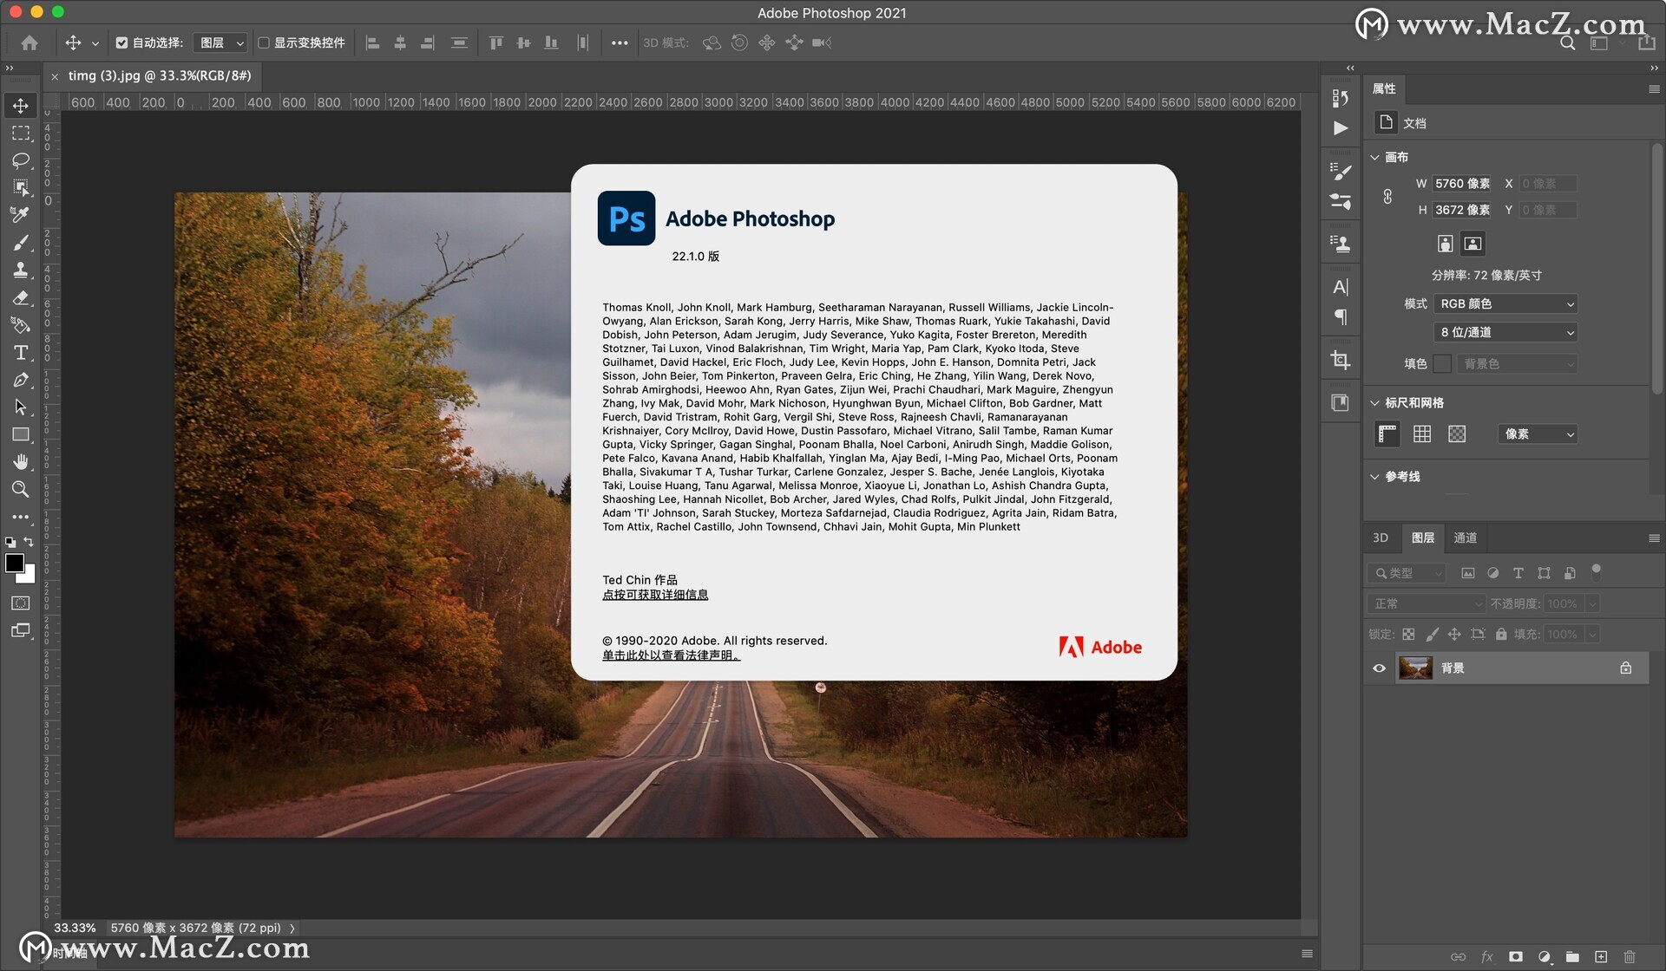Select the Object Selection tool
1666x971 pixels.
[x=20, y=188]
